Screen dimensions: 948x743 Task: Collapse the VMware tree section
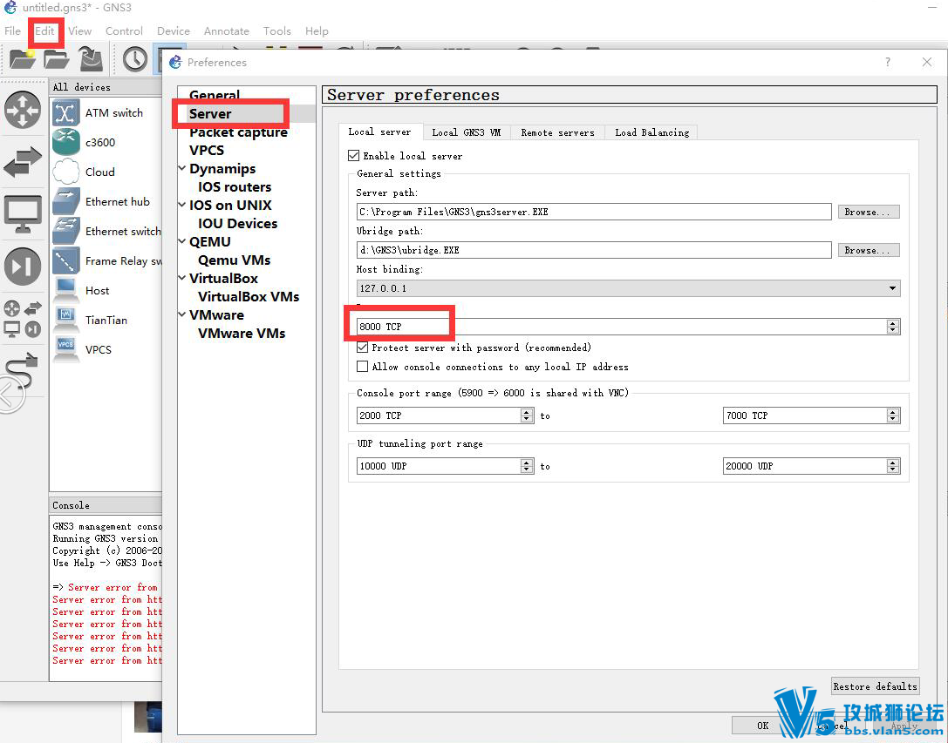click(182, 314)
